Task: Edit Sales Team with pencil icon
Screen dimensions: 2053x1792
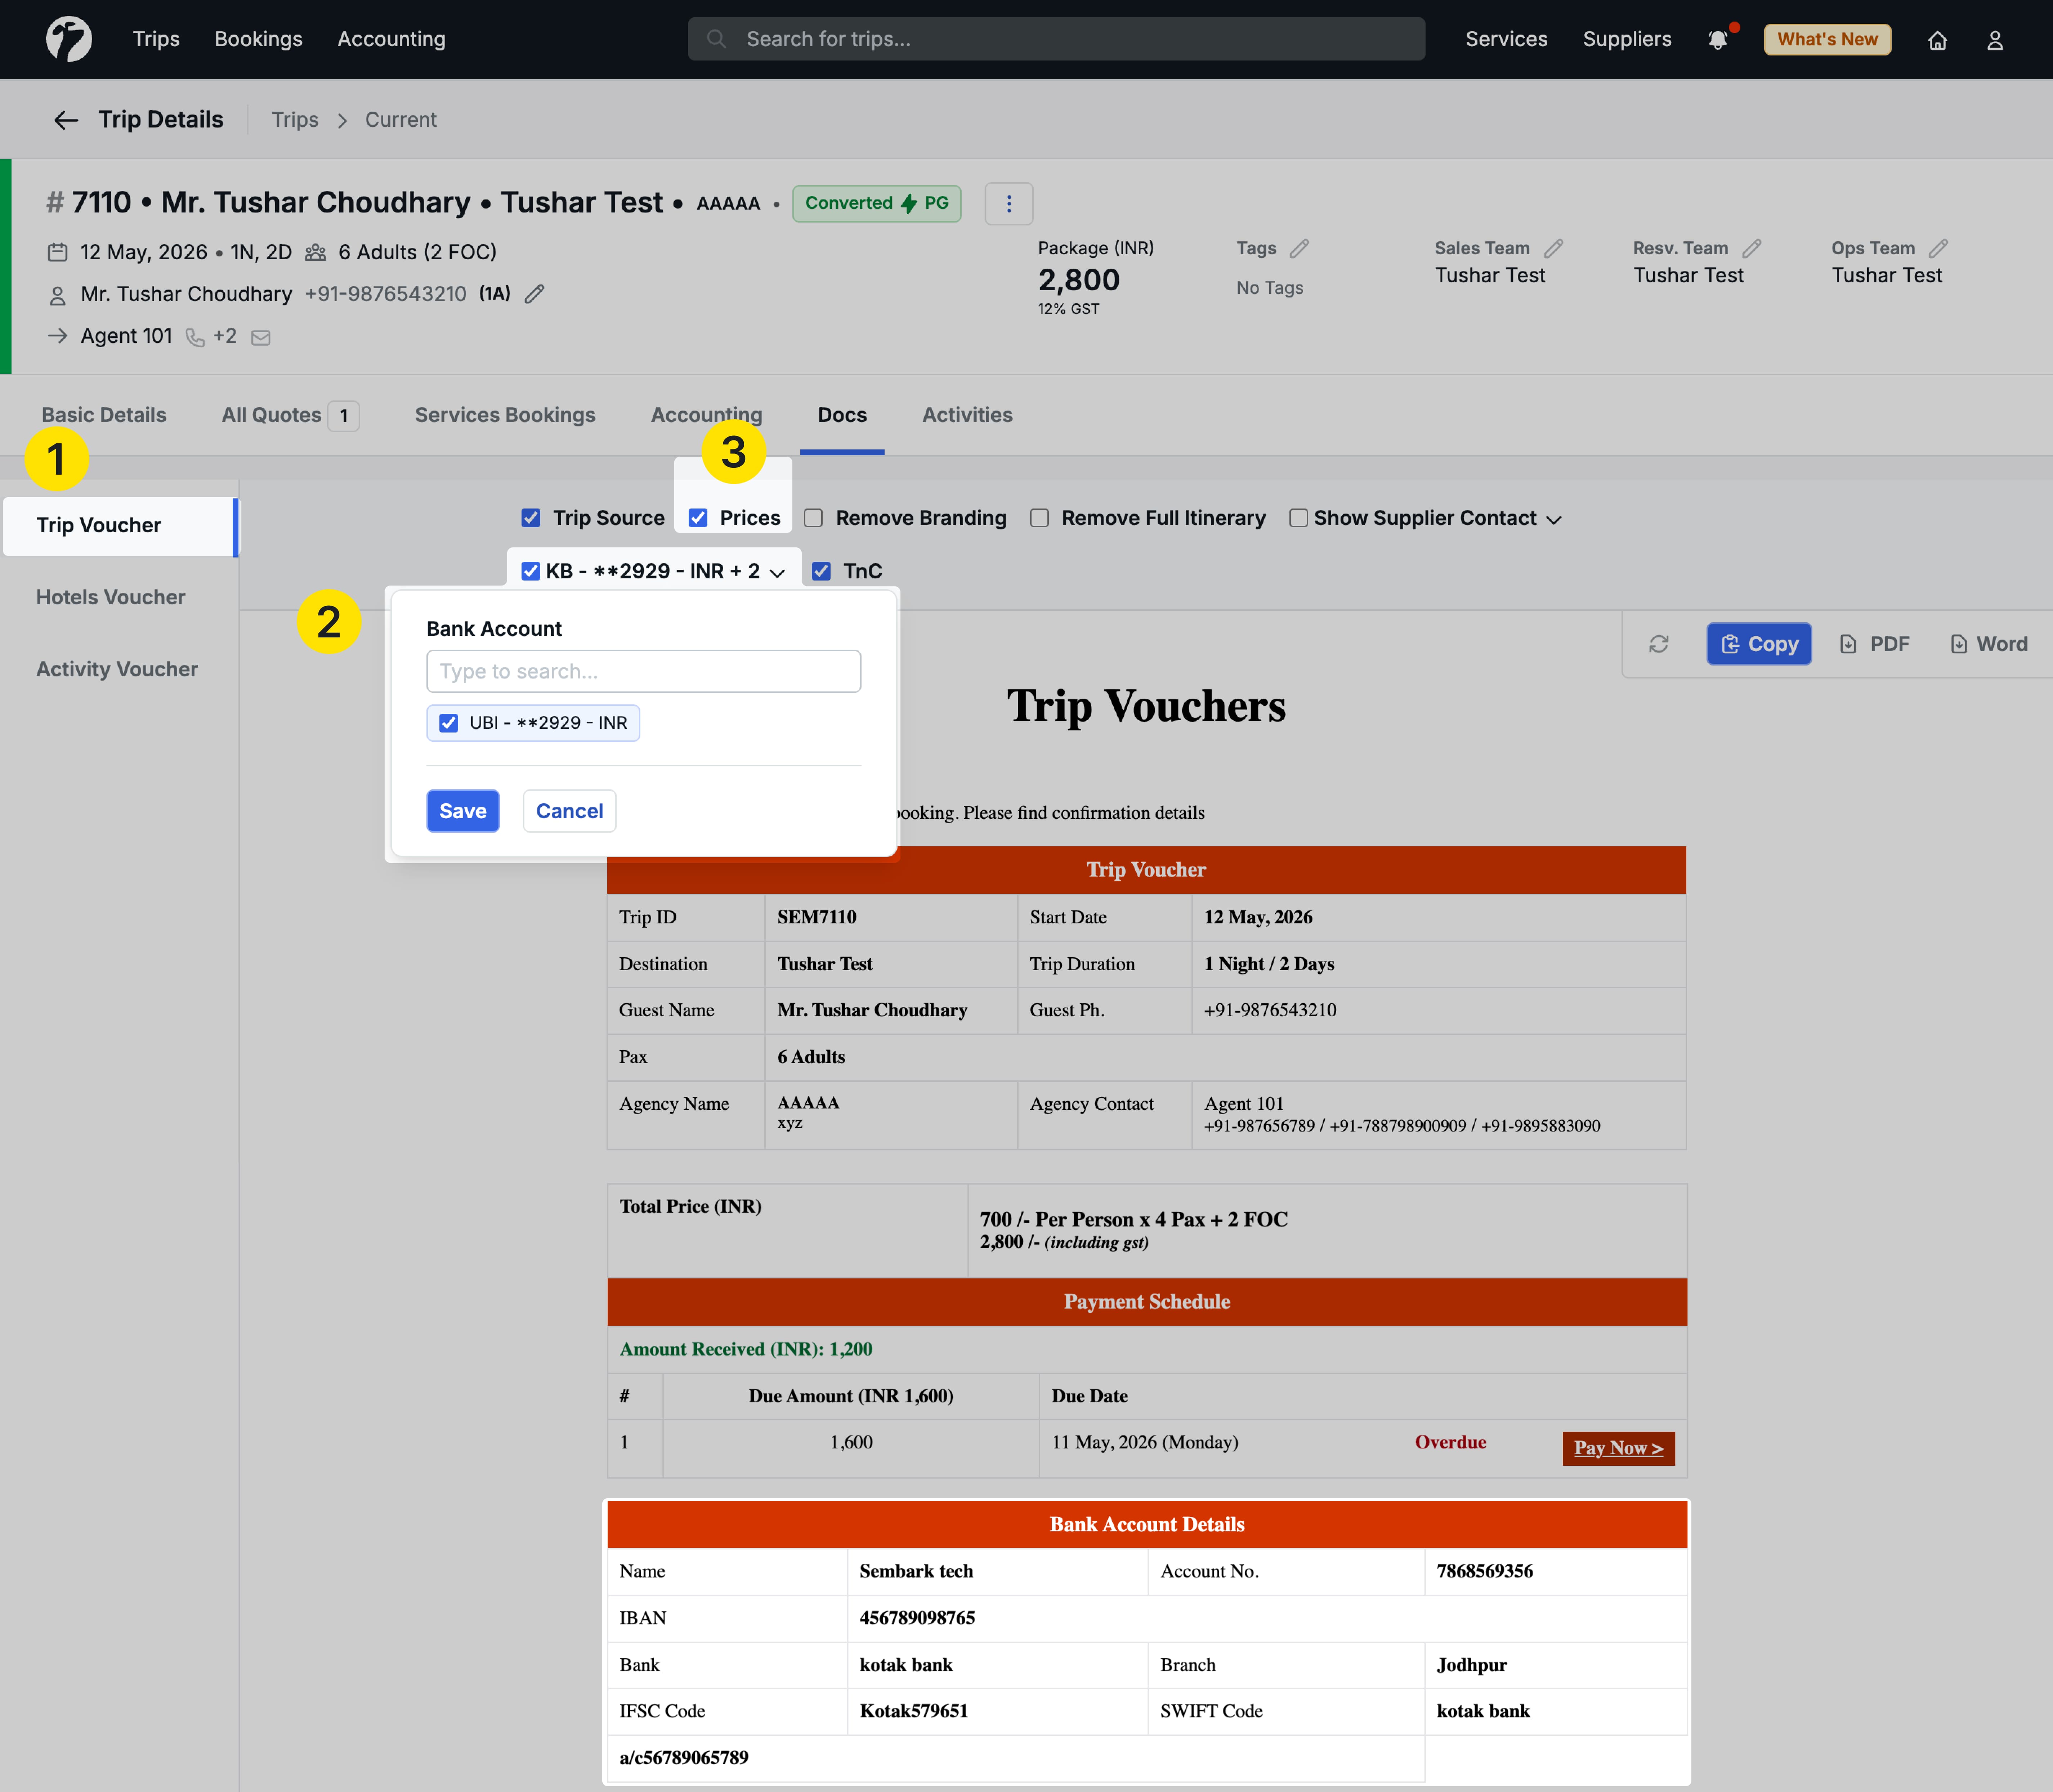Action: tap(1553, 248)
